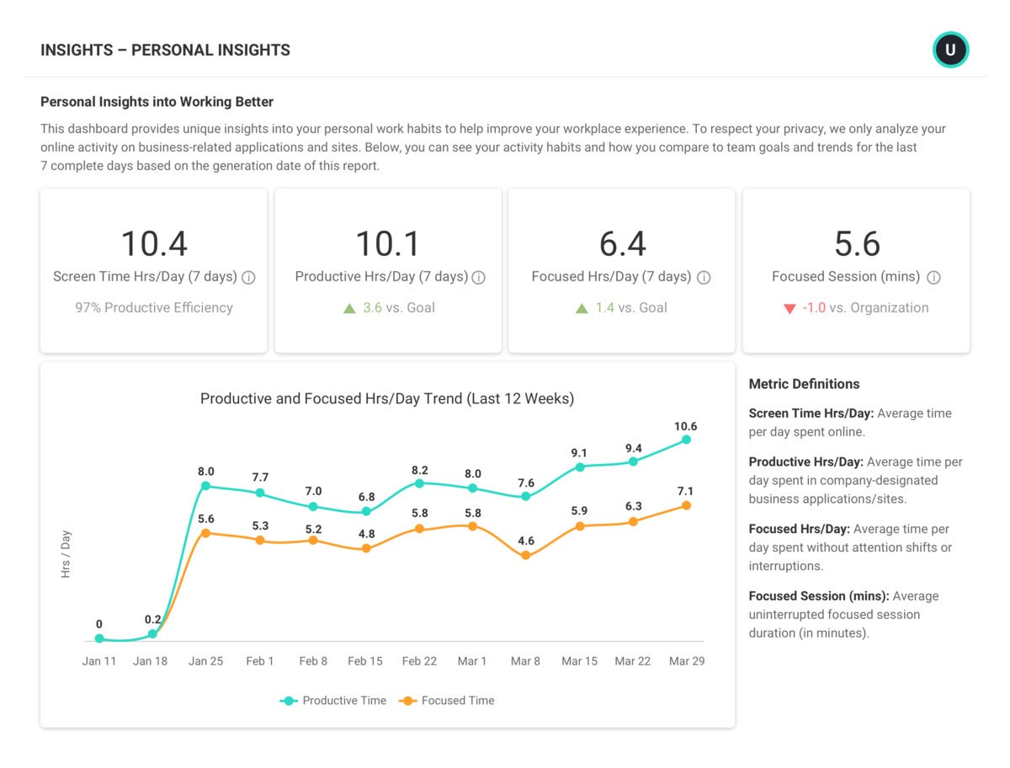Select the 10.6 productive point at Mar 29
Image resolution: width=1010 pixels, height=768 pixels.
coord(686,440)
